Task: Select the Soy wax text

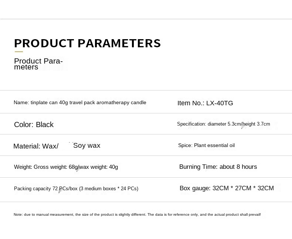Action: point(87,146)
